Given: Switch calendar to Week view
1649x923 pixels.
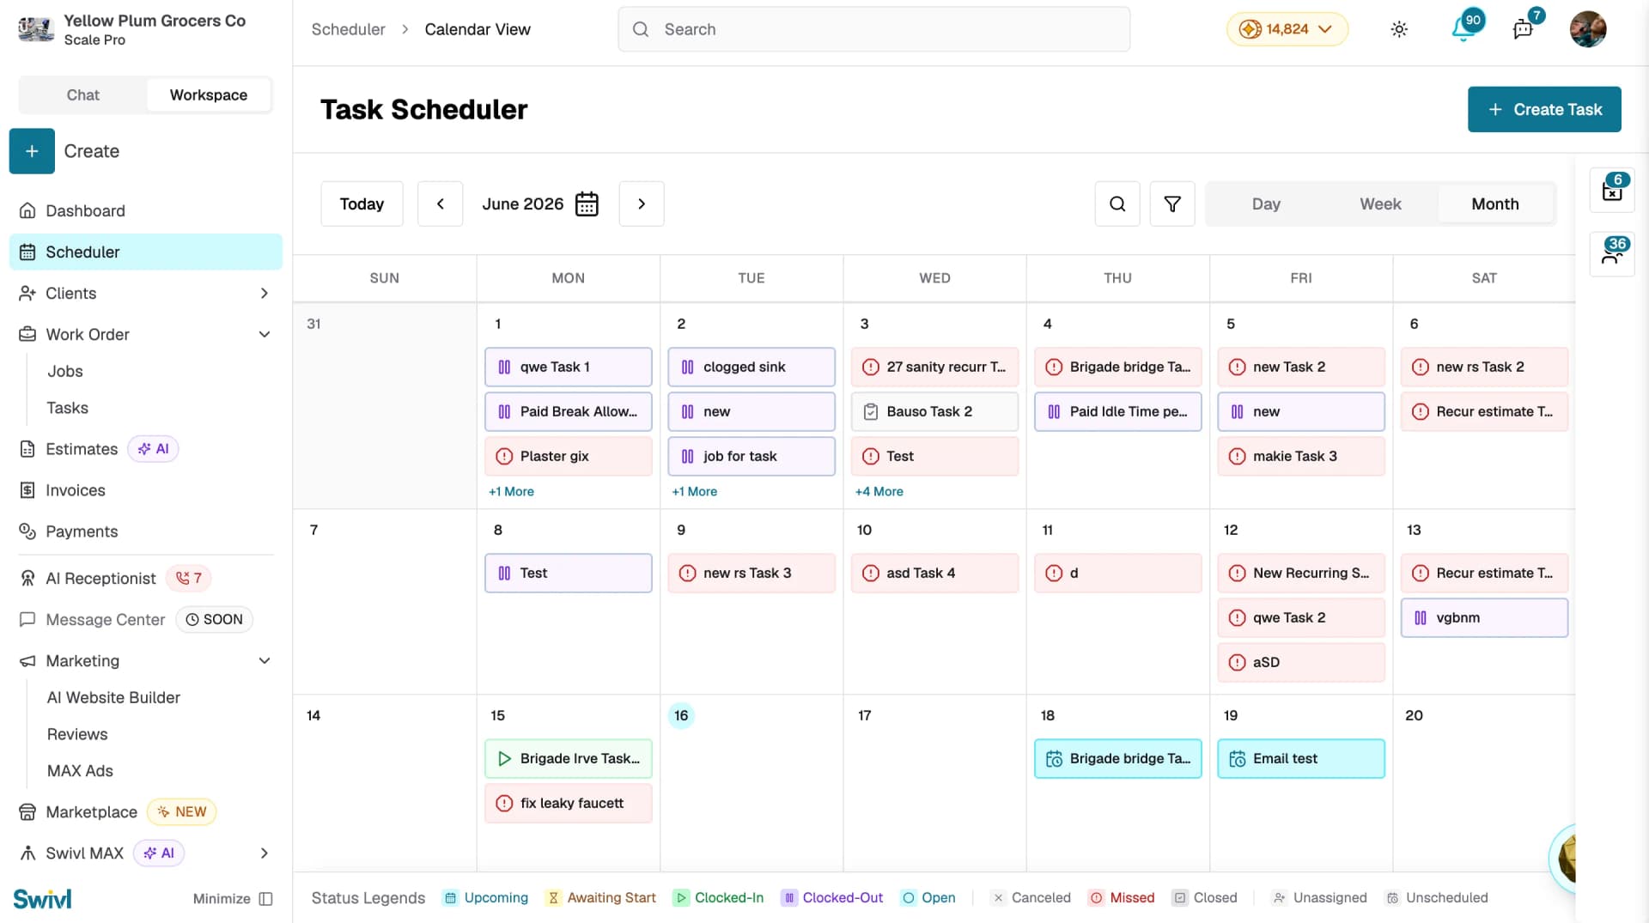Looking at the screenshot, I should click(1380, 204).
